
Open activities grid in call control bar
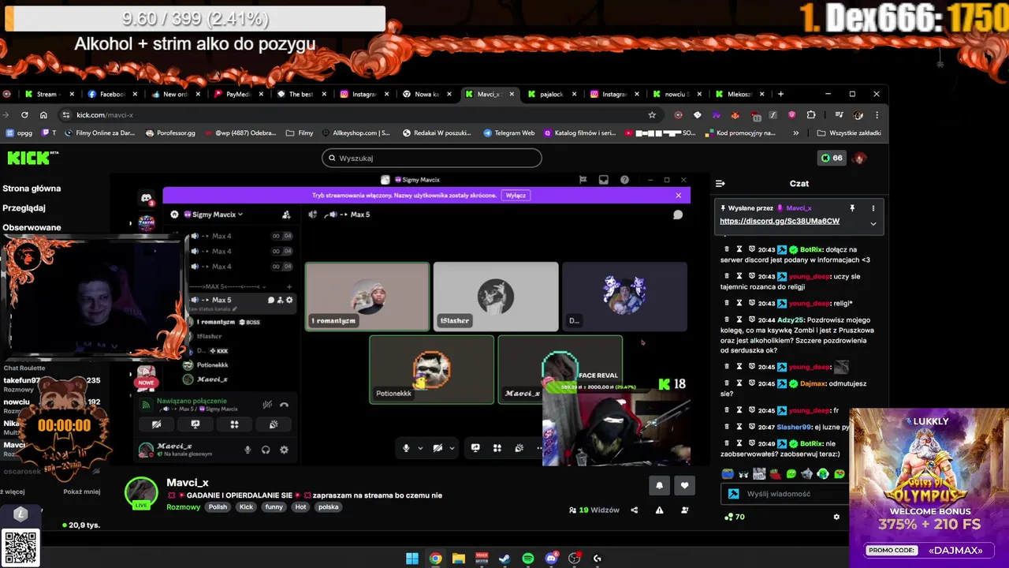497,448
